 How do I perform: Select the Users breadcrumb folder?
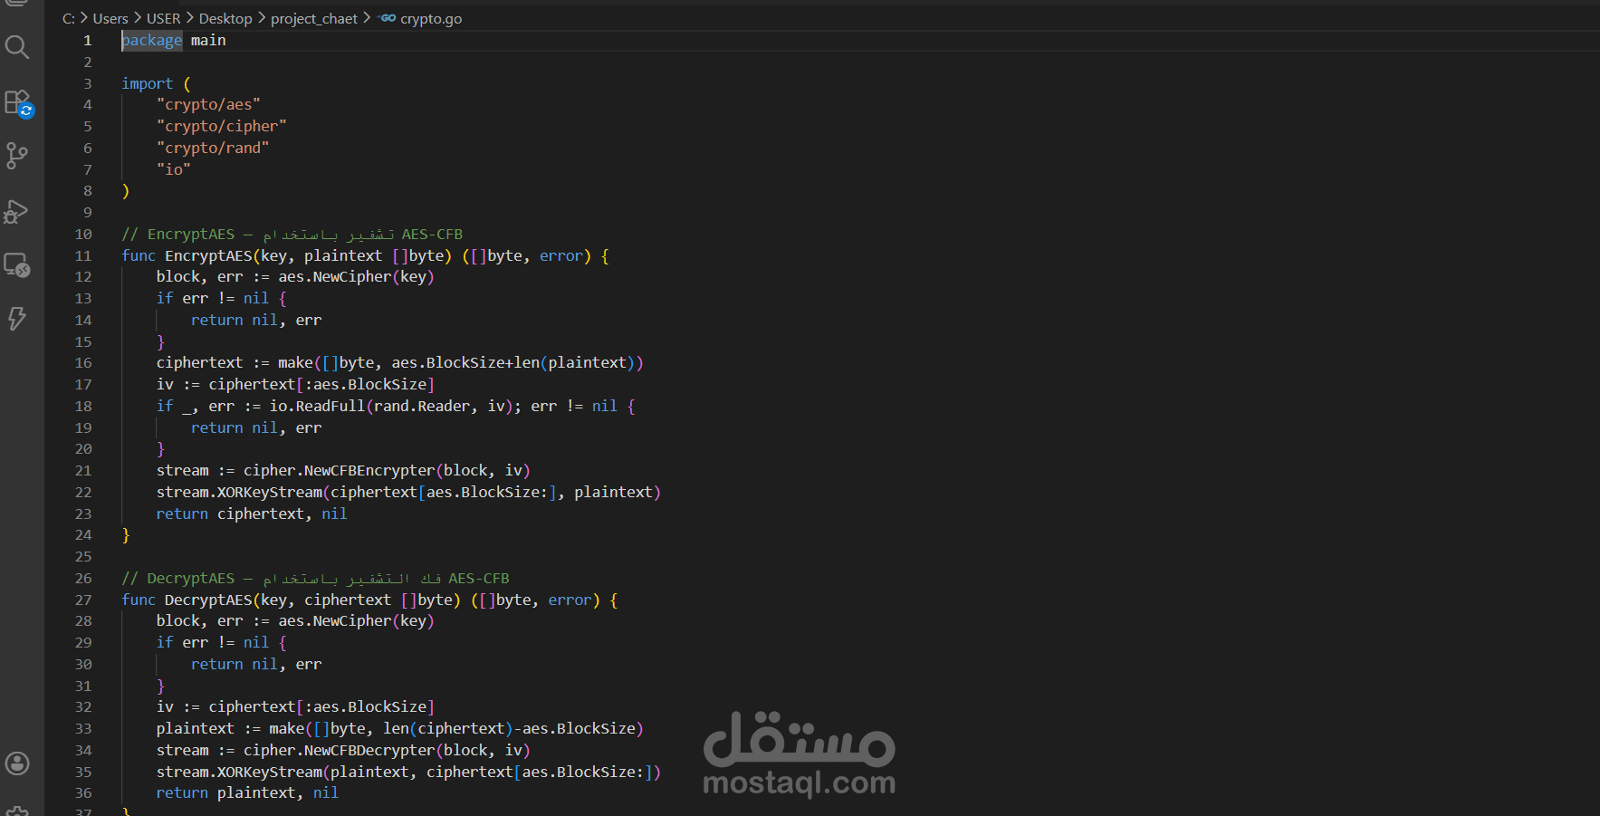(110, 18)
